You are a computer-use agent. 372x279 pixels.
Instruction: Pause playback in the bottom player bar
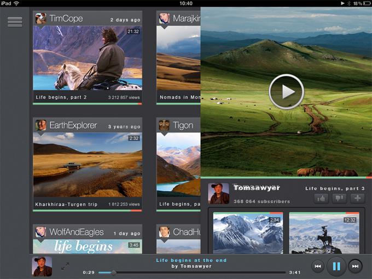pyautogui.click(x=336, y=266)
